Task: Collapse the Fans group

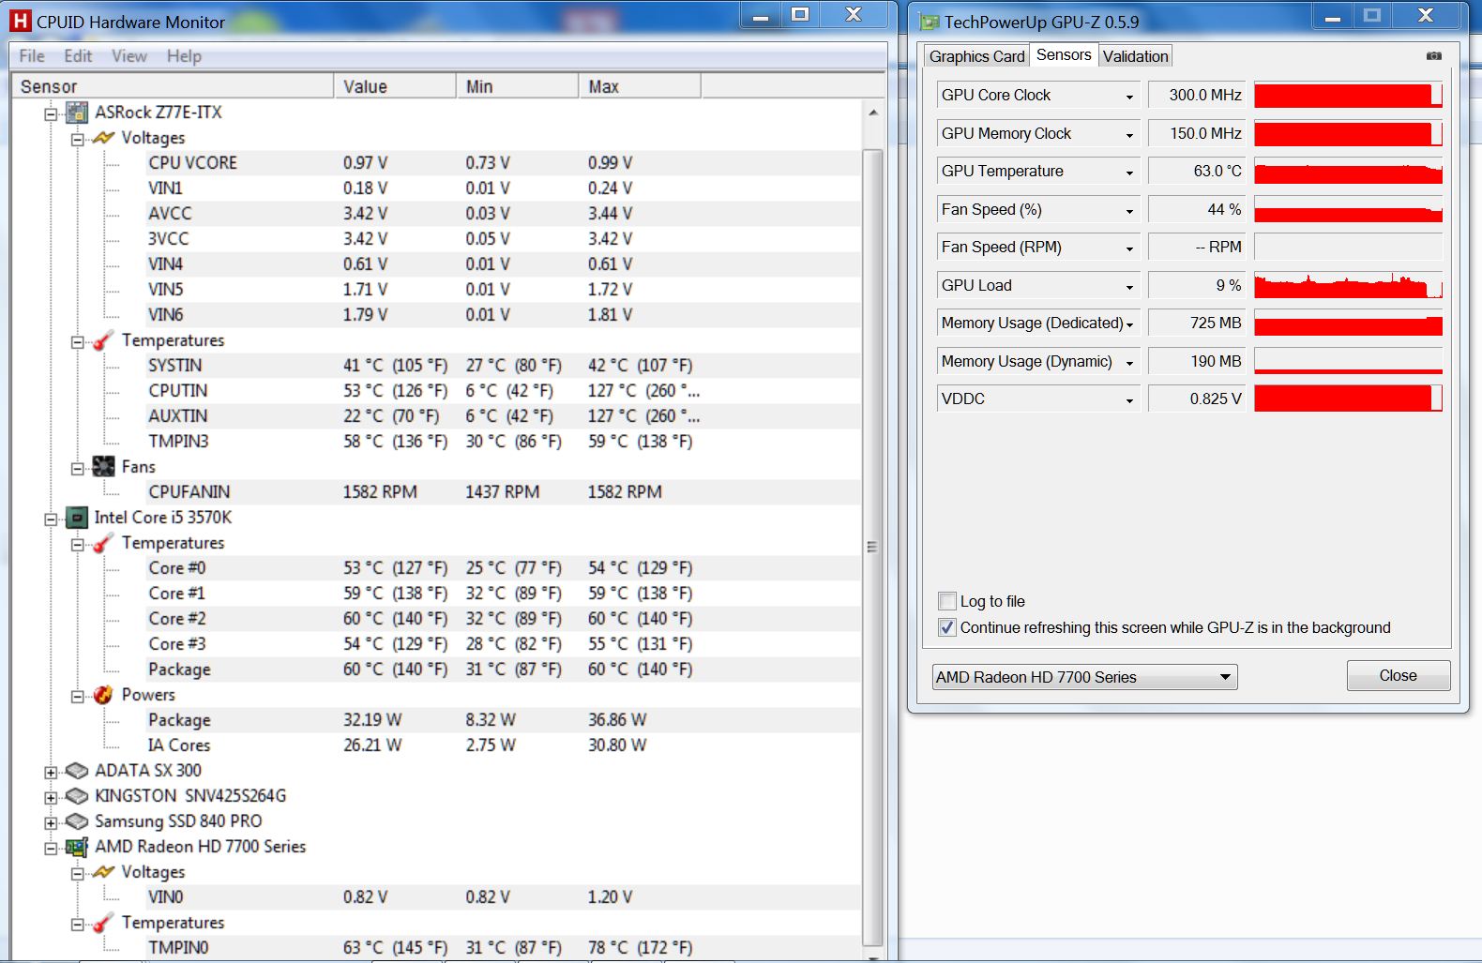Action: click(x=78, y=468)
